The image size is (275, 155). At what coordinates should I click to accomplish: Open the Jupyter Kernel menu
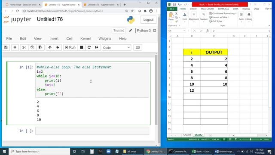(x=86, y=39)
